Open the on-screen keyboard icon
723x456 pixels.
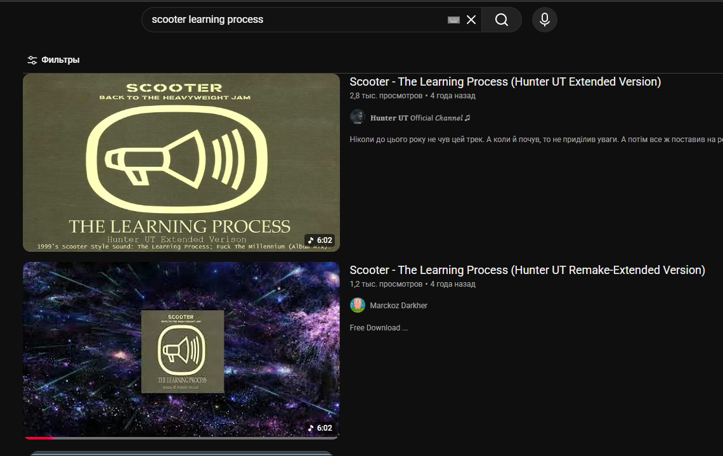click(453, 20)
